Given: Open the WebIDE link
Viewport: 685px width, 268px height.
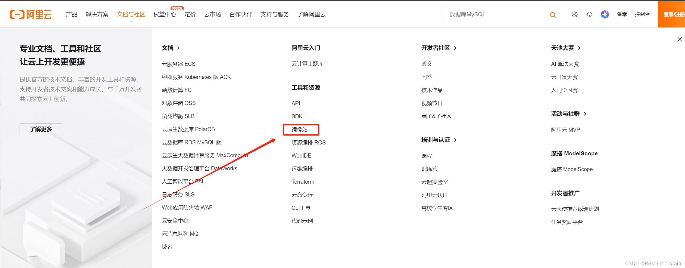Looking at the screenshot, I should (301, 156).
